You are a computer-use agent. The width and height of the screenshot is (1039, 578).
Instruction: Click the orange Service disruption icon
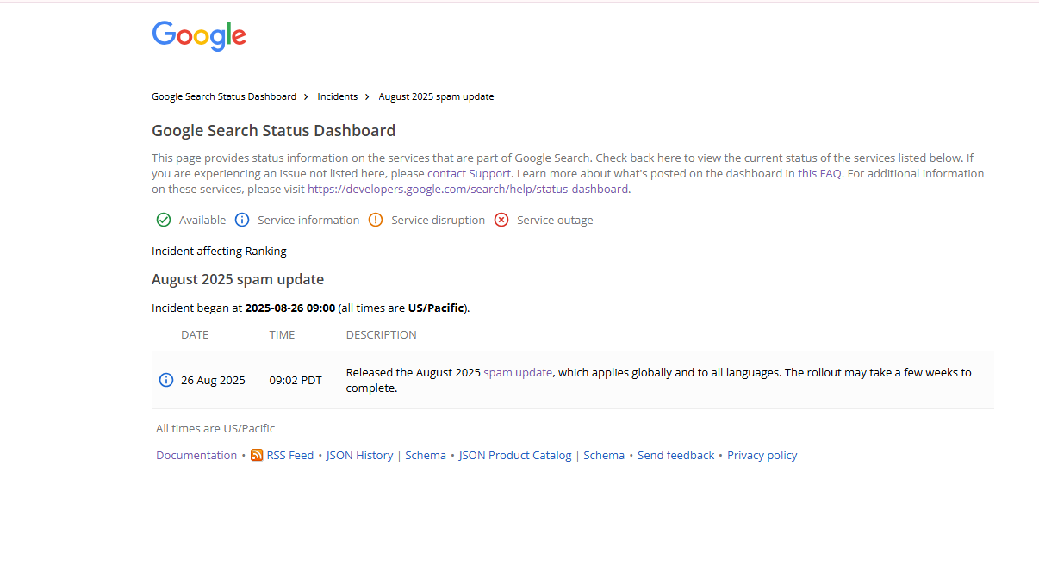point(376,220)
